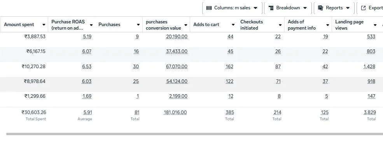Open Checkouts initiated column arrow

[280, 25]
